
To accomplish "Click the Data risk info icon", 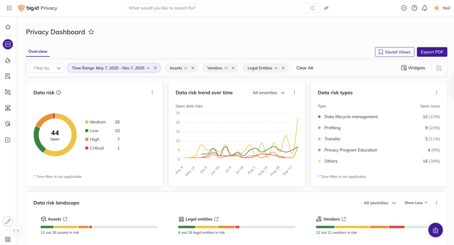I will pyautogui.click(x=59, y=93).
